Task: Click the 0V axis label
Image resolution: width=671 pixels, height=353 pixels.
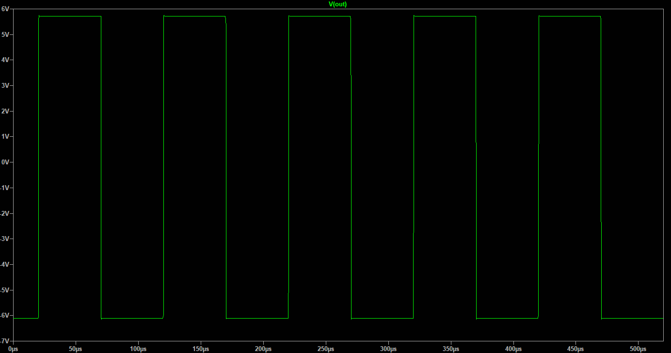Action: point(5,162)
